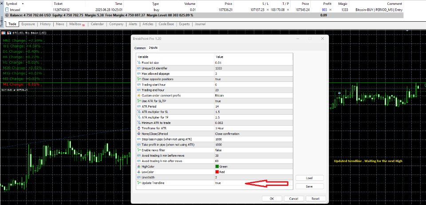Click the Reset button
The height and width of the screenshot is (205, 426).
[x=316, y=198]
